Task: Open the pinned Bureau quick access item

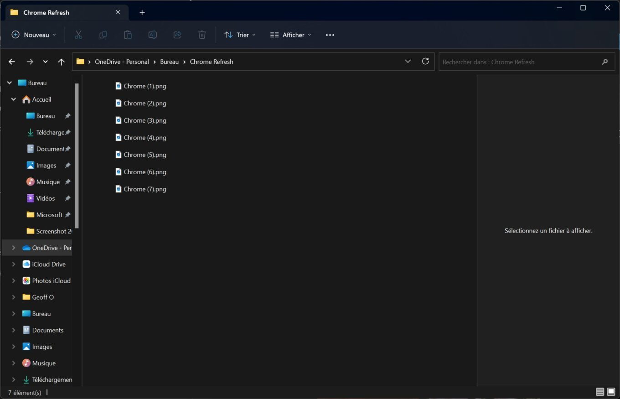Action: (46, 116)
